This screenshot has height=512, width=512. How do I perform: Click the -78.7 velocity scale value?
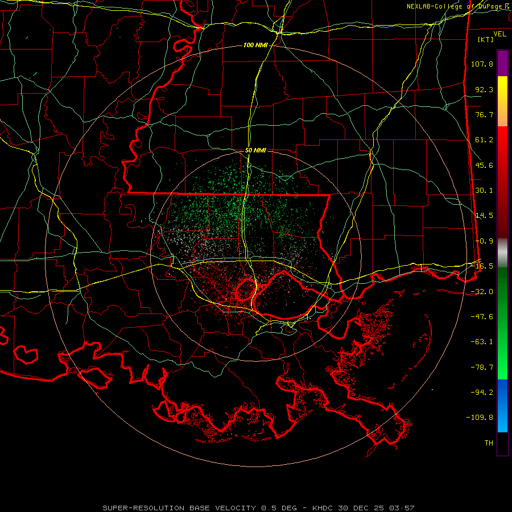coord(482,368)
